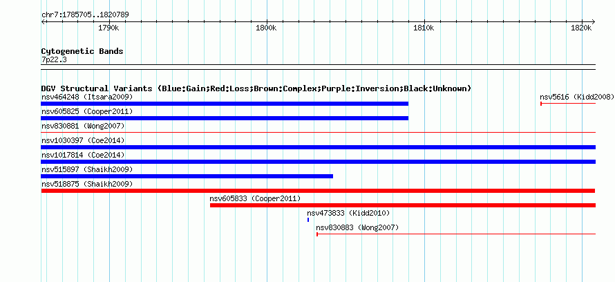Select the red loss bar under nsv518875

coord(318,191)
